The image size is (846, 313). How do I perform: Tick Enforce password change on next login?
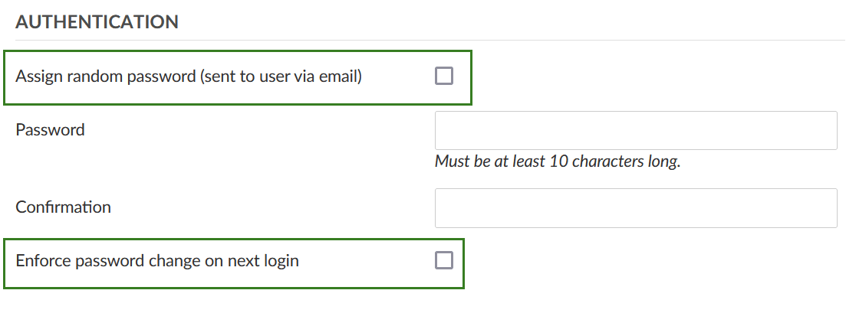444,261
